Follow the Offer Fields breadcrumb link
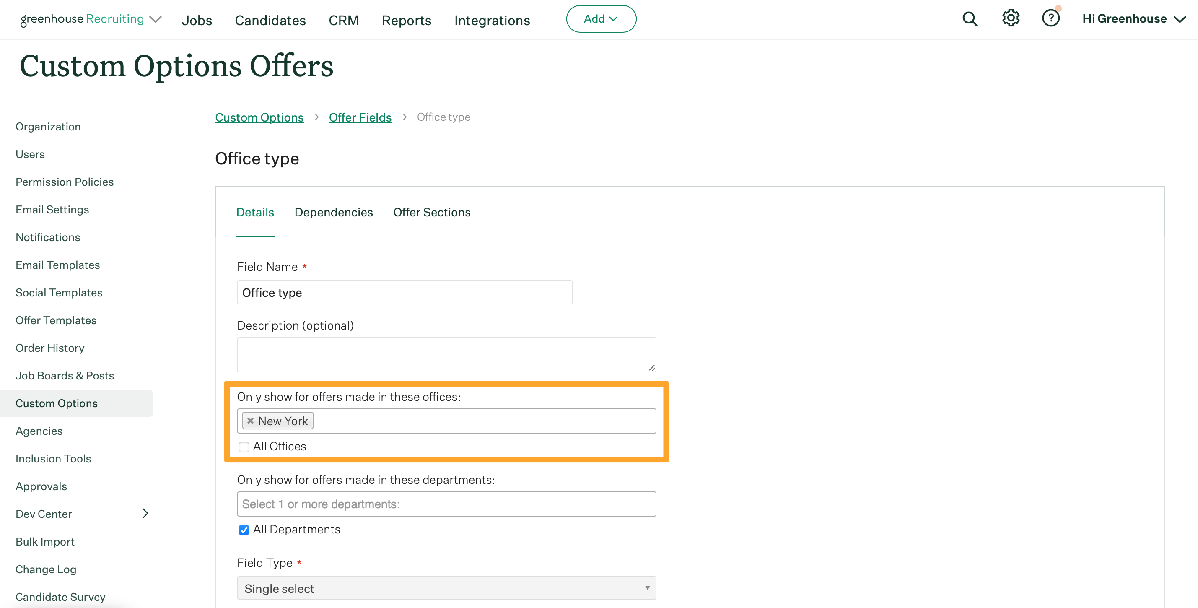Screen dimensions: 1198x608 tap(360, 117)
